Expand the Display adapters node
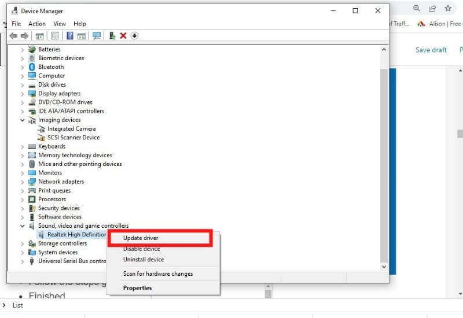Viewport: 463px width, 318px height. coord(23,94)
